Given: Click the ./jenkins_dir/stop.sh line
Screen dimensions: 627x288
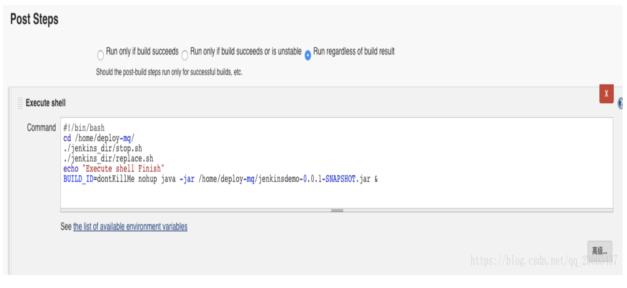Looking at the screenshot, I should pos(103,148).
